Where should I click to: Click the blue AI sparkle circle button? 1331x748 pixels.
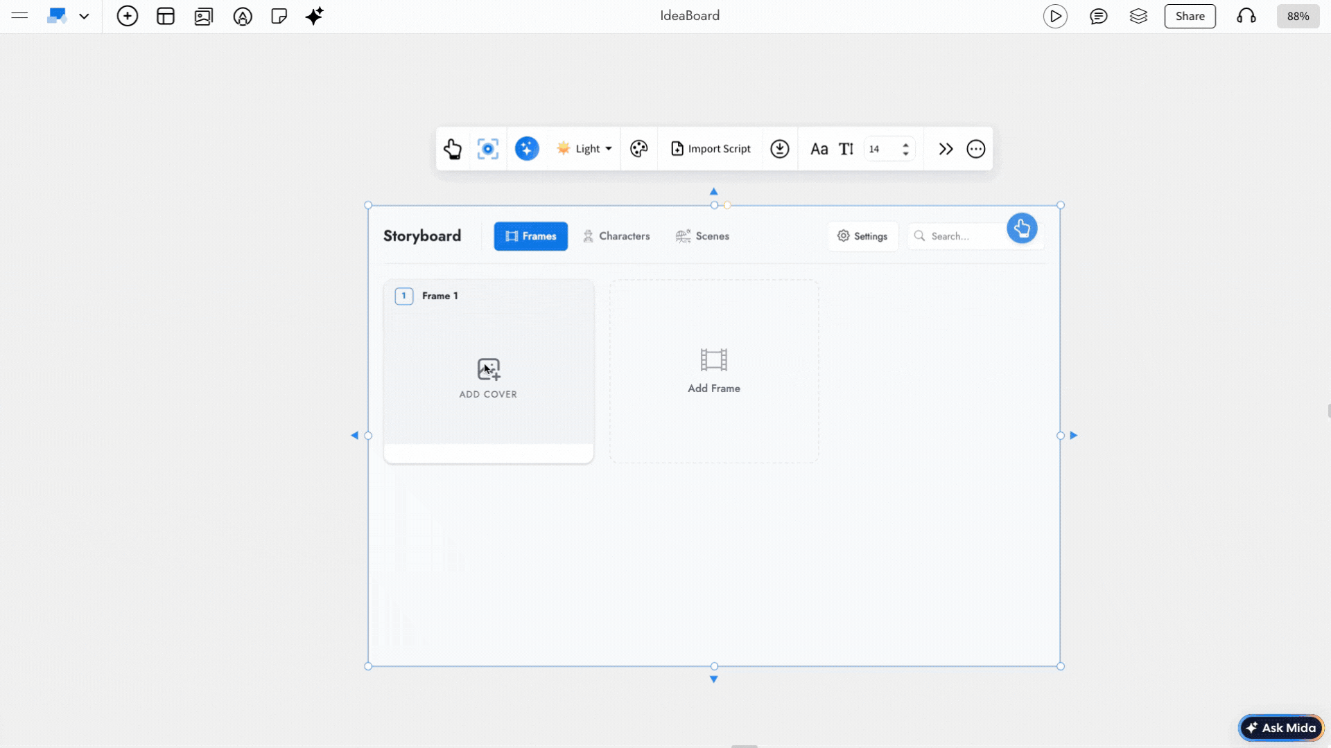pyautogui.click(x=527, y=149)
